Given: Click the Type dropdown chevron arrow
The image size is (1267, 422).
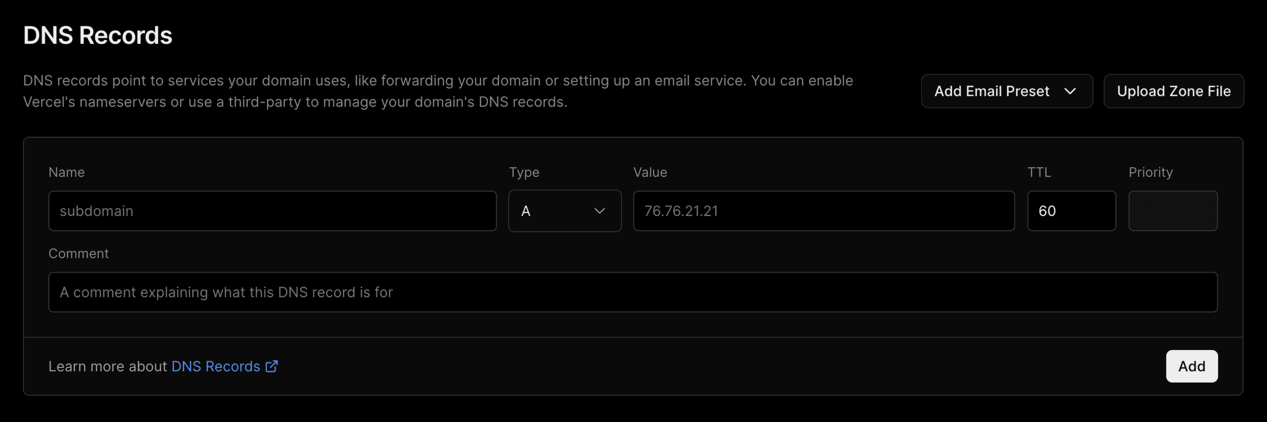Looking at the screenshot, I should pyautogui.click(x=600, y=211).
